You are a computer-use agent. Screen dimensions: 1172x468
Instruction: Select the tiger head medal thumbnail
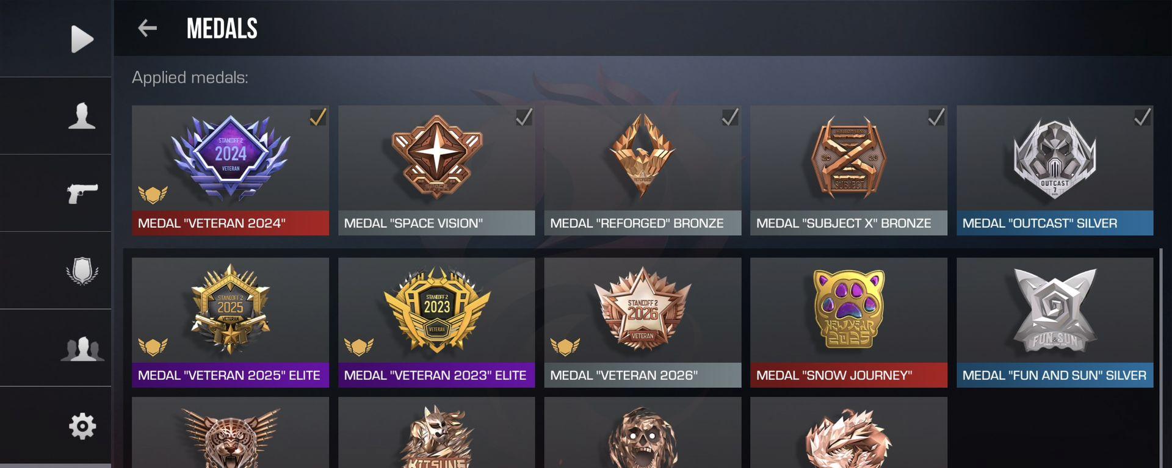230,433
